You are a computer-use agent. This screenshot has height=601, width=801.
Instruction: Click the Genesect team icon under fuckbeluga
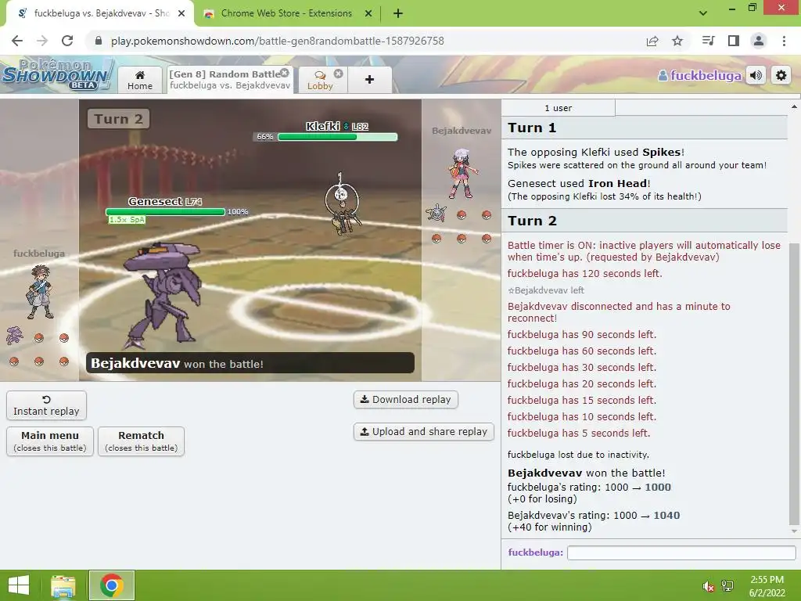tap(14, 335)
